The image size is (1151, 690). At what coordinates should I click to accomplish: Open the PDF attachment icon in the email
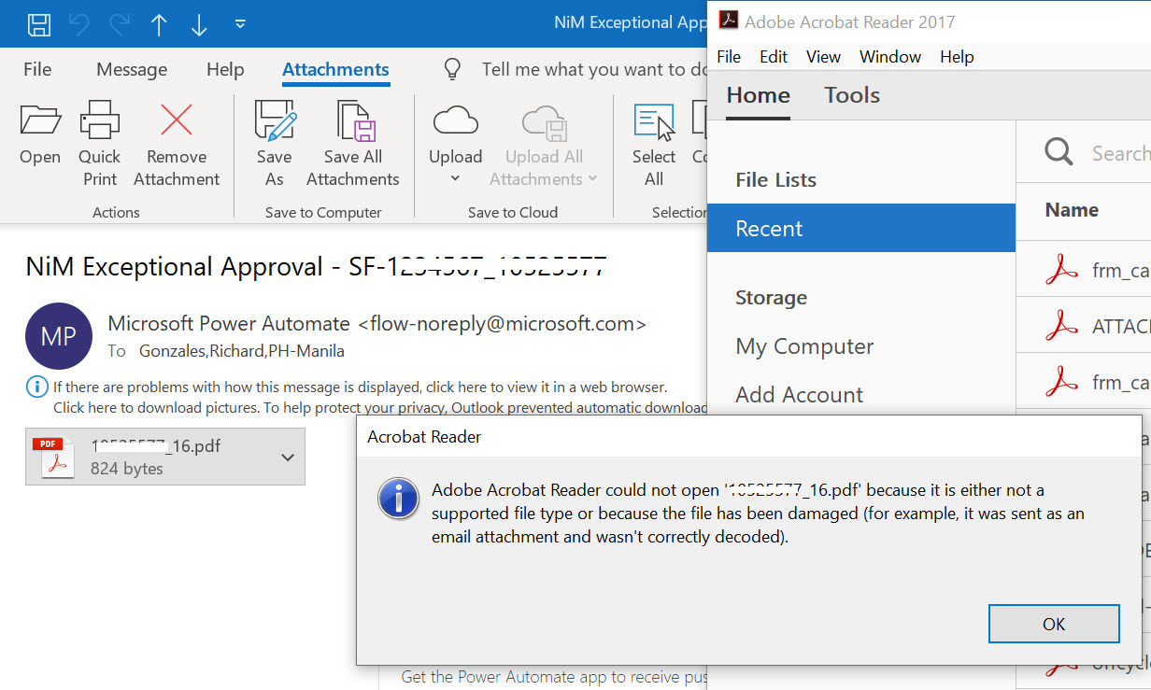(x=55, y=456)
